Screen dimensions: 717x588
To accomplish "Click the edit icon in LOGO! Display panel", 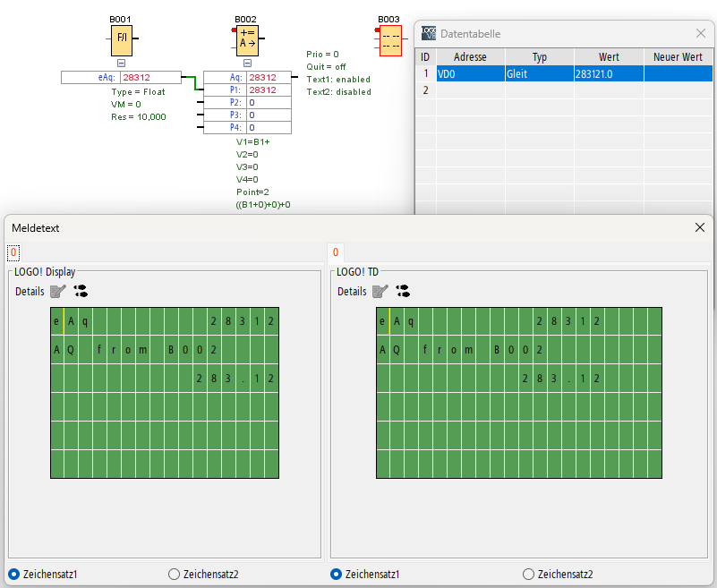I will point(58,291).
